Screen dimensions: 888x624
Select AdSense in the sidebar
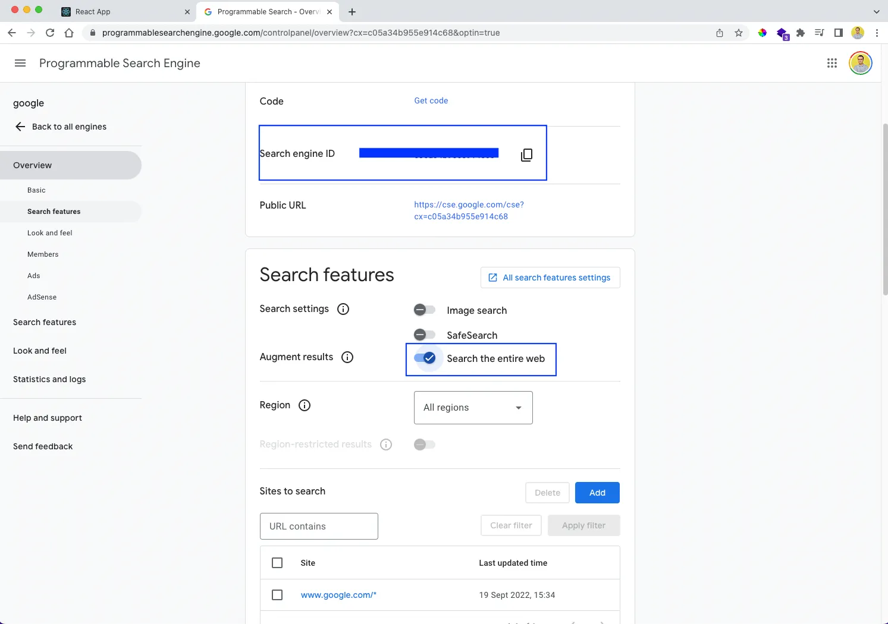[42, 297]
